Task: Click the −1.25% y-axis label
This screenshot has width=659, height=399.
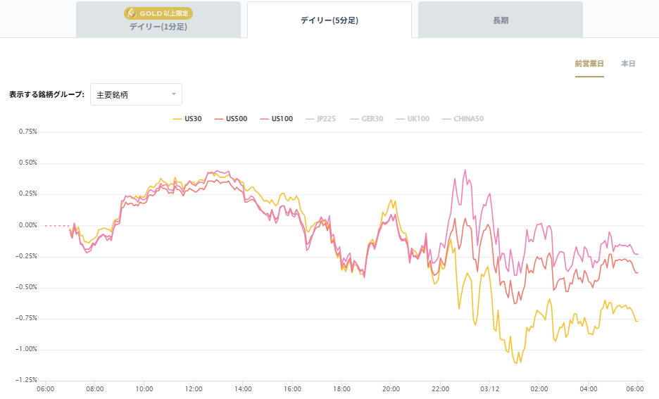Action: point(26,380)
